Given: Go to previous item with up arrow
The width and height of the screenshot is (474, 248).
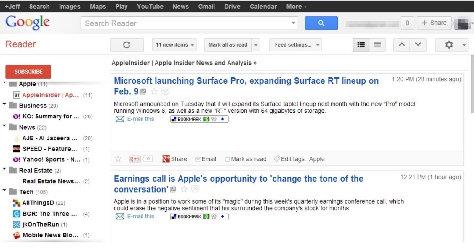Looking at the screenshot, I should pos(402,45).
